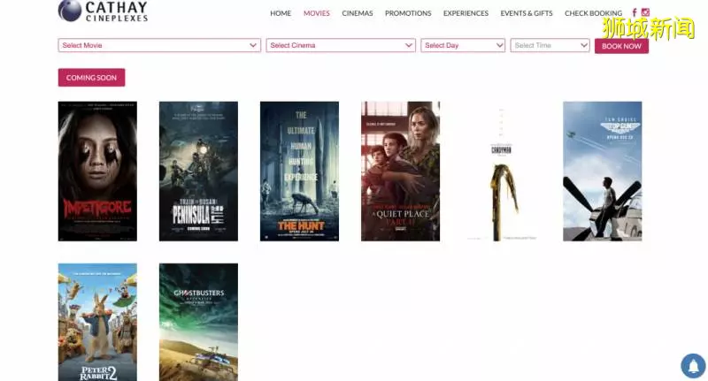Click the Cathay Cineplexes logo
708x381 pixels.
pos(103,11)
